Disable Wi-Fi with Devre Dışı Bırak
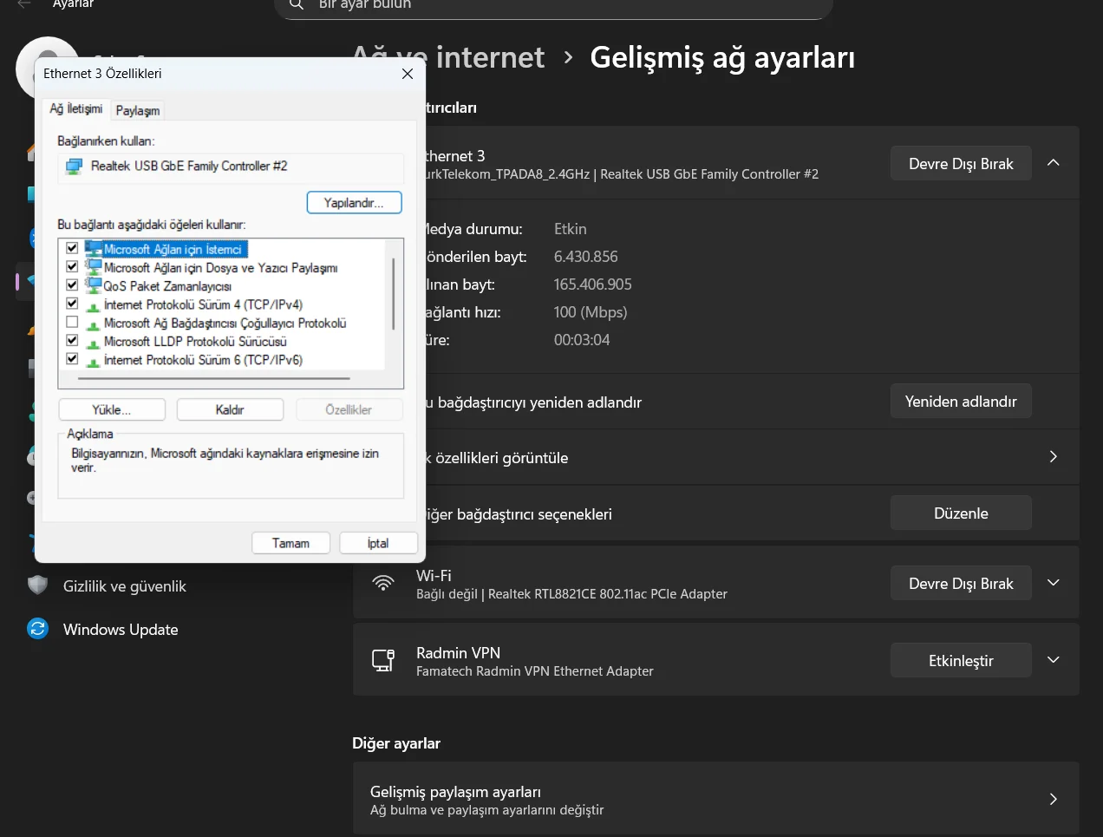Screen dimensions: 1103x837 [x=961, y=583]
